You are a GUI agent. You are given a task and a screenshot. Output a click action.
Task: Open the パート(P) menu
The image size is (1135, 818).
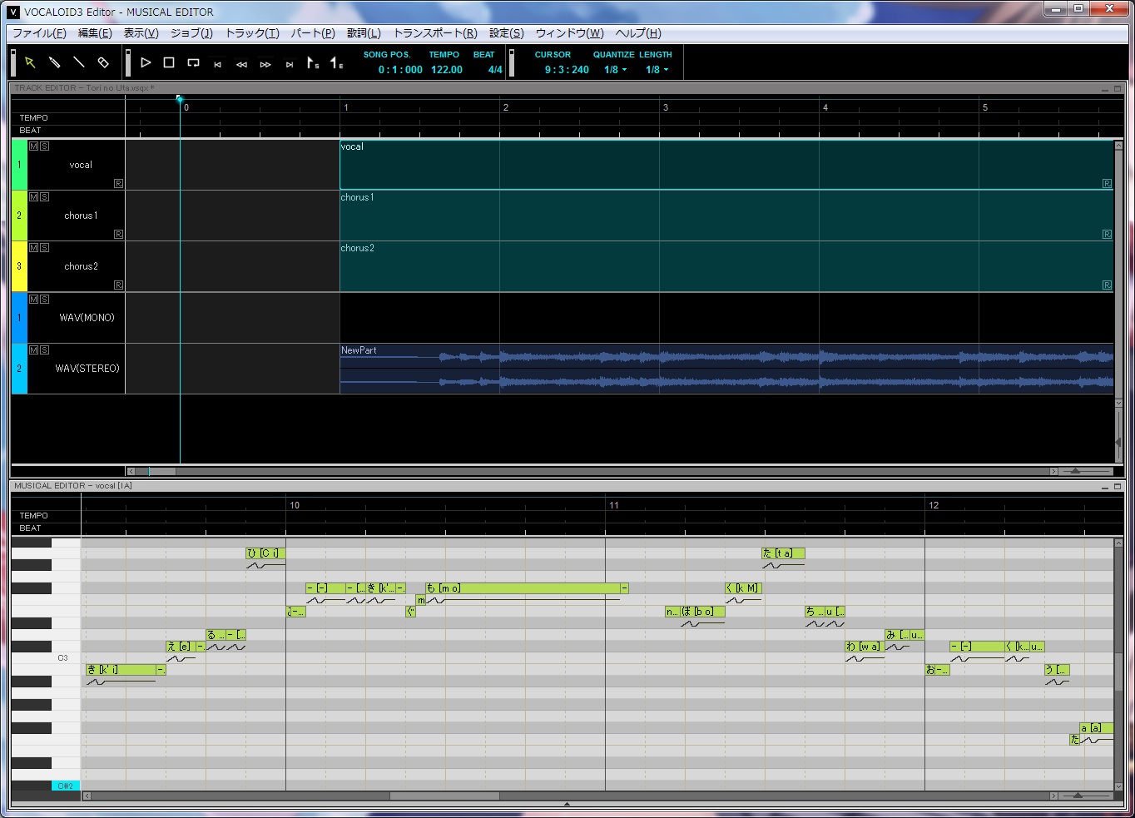tap(313, 33)
